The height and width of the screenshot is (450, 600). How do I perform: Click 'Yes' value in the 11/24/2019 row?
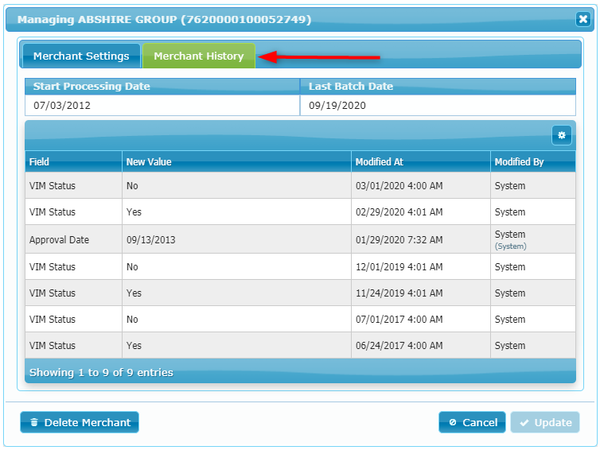pos(134,293)
